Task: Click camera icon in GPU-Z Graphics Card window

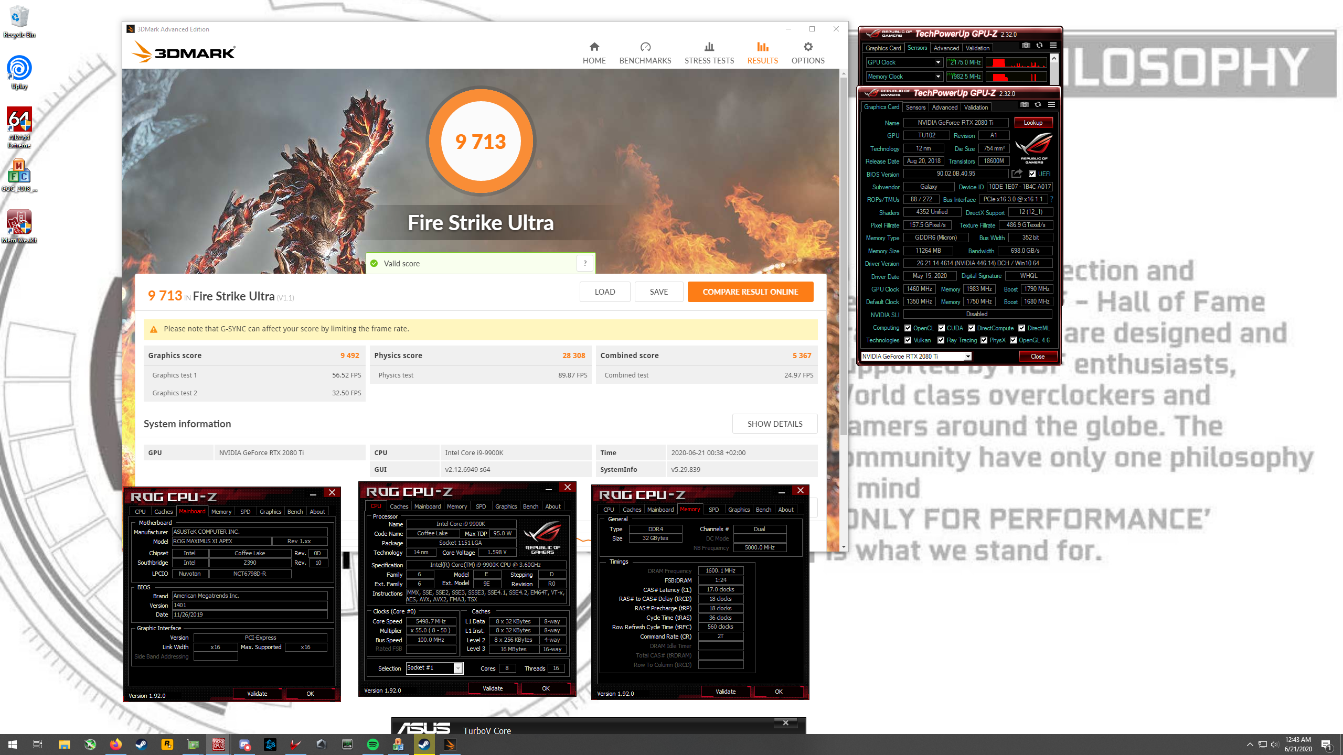Action: (1025, 105)
